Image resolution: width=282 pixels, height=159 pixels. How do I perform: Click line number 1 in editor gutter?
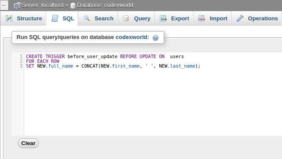click(x=21, y=56)
